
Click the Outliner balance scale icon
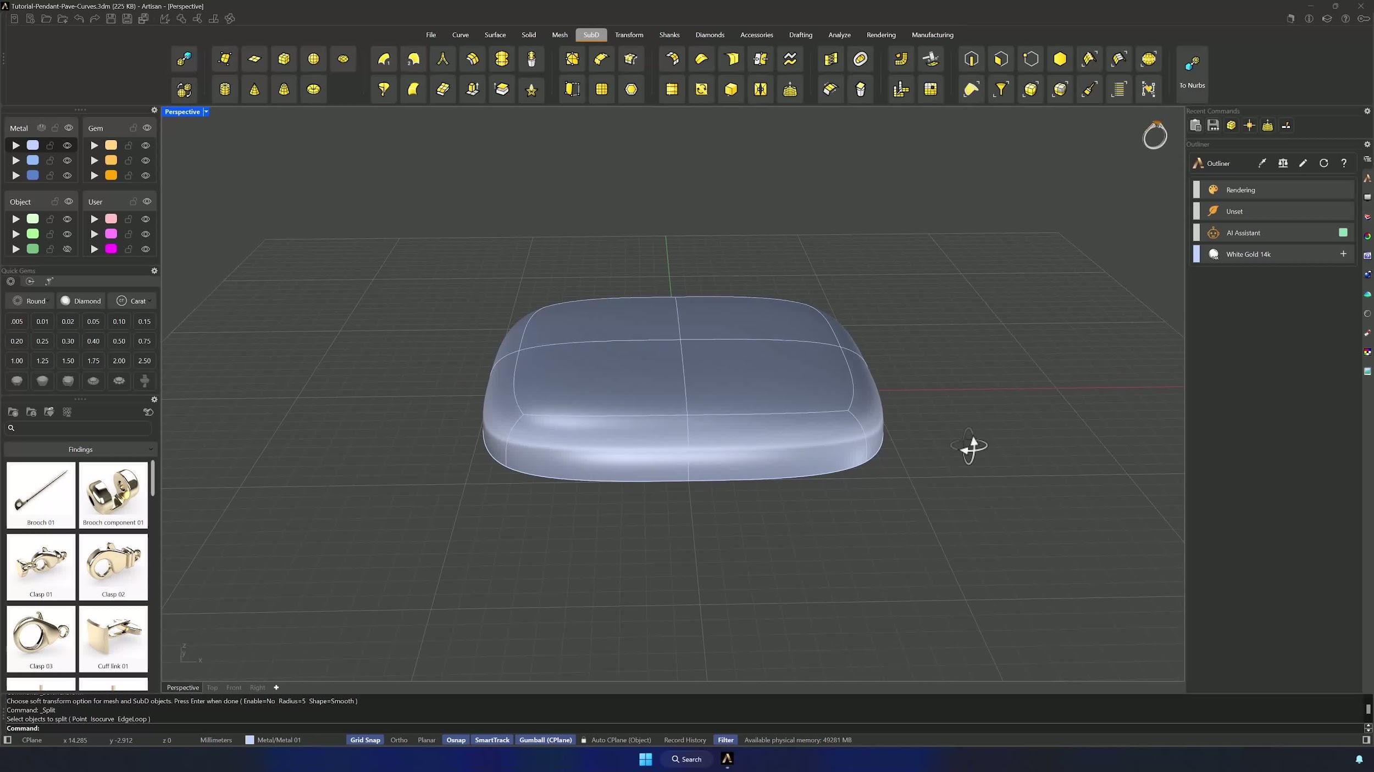point(1283,163)
